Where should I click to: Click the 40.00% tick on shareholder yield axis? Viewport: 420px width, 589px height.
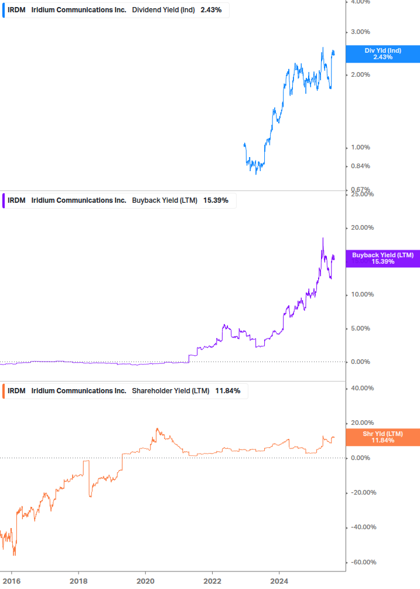(x=362, y=388)
